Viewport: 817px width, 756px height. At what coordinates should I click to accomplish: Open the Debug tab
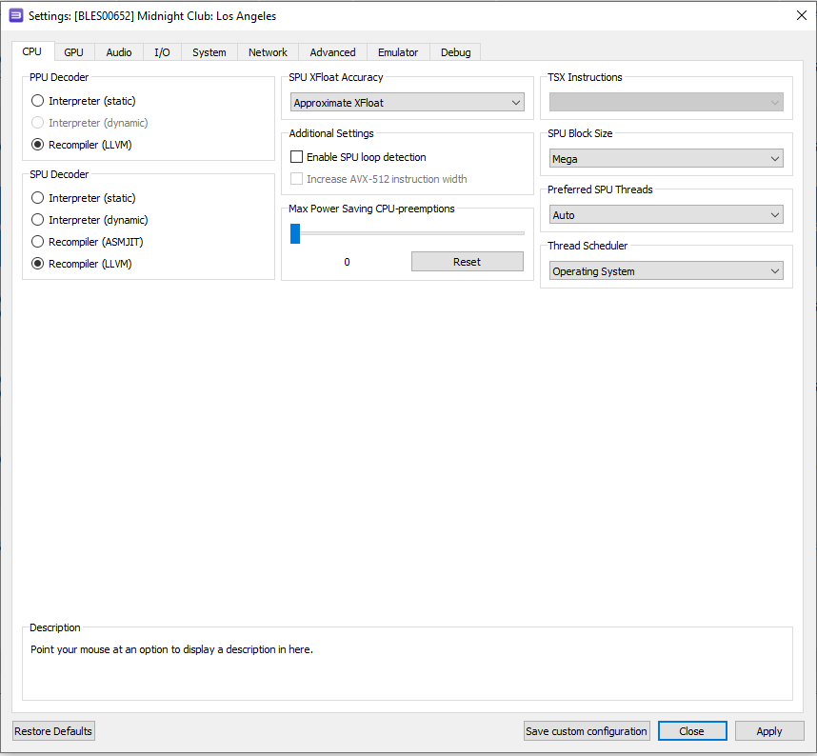(x=455, y=52)
